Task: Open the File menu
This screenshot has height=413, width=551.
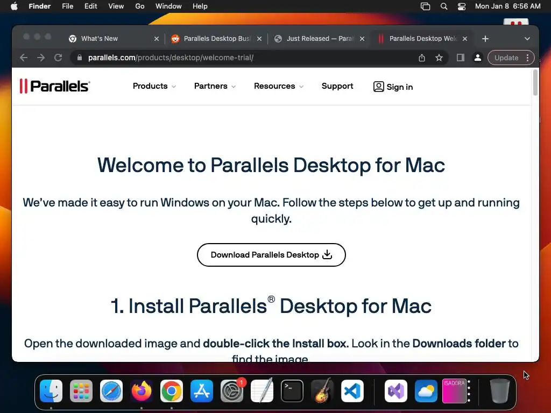Action: [x=67, y=6]
